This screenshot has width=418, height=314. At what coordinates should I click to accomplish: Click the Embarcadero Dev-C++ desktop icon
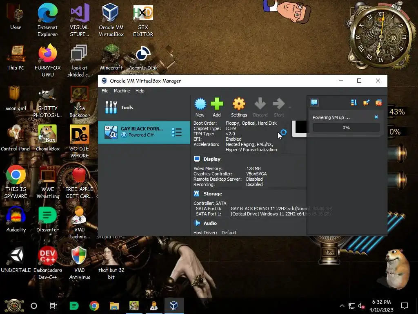click(x=48, y=262)
